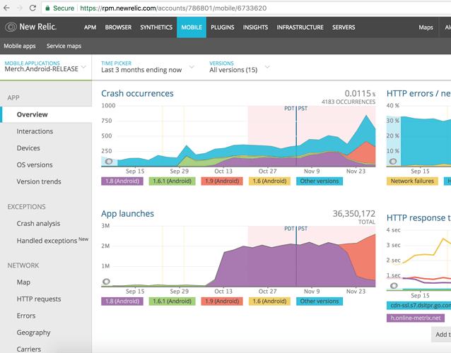451x353 pixels.
Task: Open Geography in the sidebar
Action: 33,333
